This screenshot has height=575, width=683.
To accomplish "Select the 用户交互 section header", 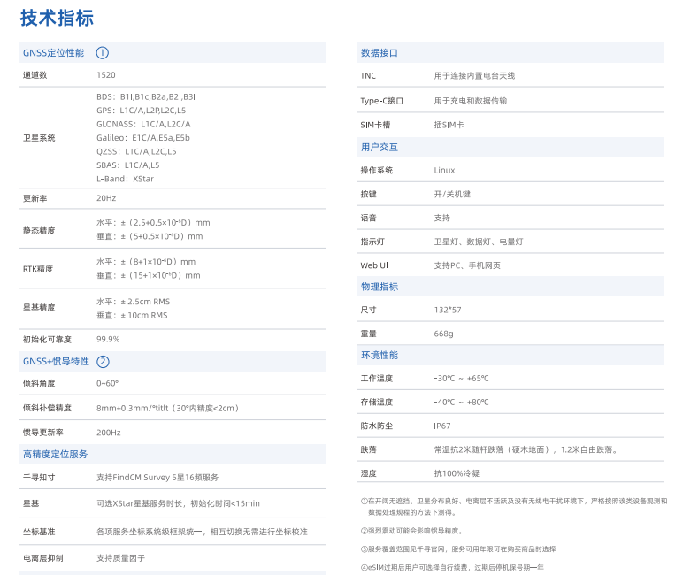I will pos(380,147).
